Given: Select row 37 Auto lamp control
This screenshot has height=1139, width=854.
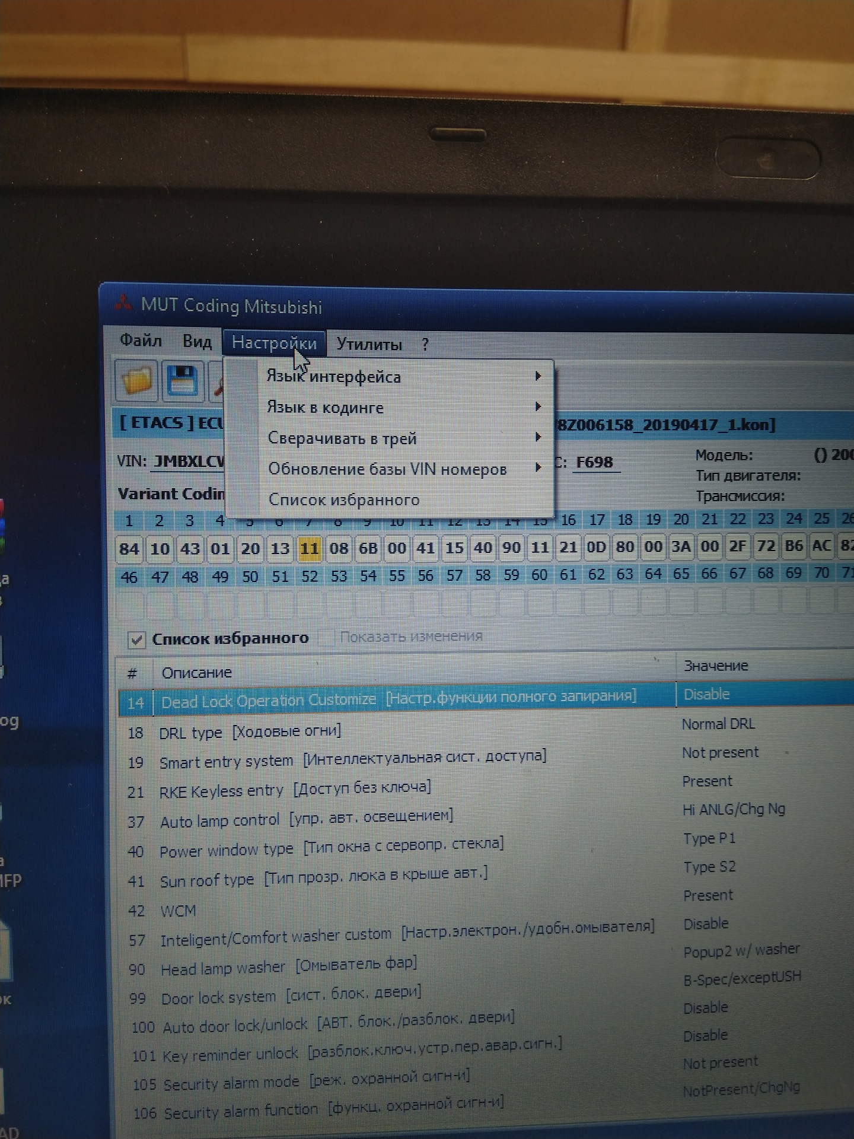Looking at the screenshot, I should (x=486, y=816).
